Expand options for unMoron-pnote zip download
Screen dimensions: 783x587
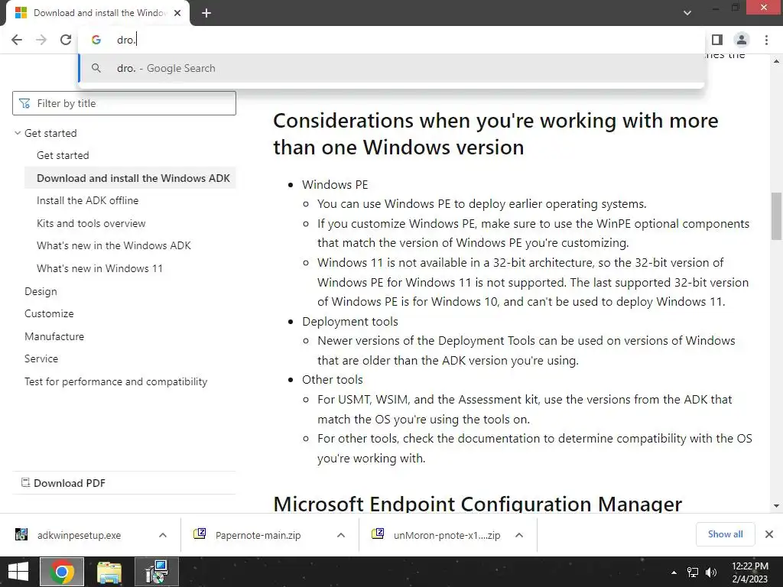pos(519,536)
